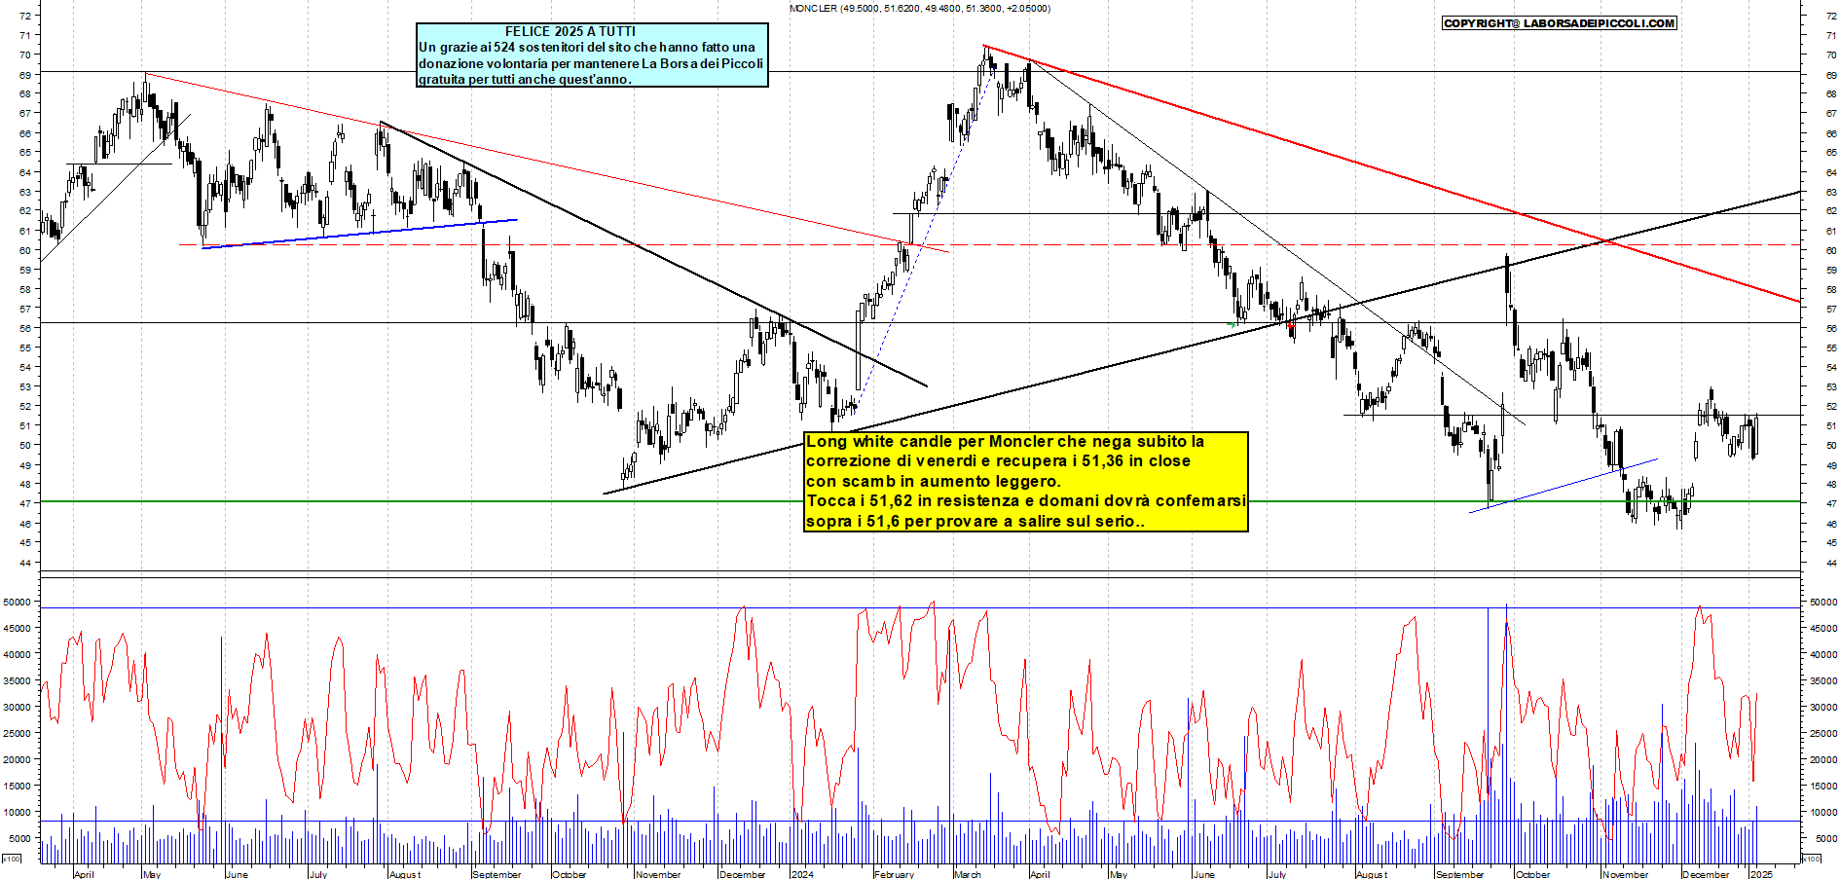Click 'sopra i 51,6 per provare a salire' line
1840x879 pixels.
(x=975, y=522)
